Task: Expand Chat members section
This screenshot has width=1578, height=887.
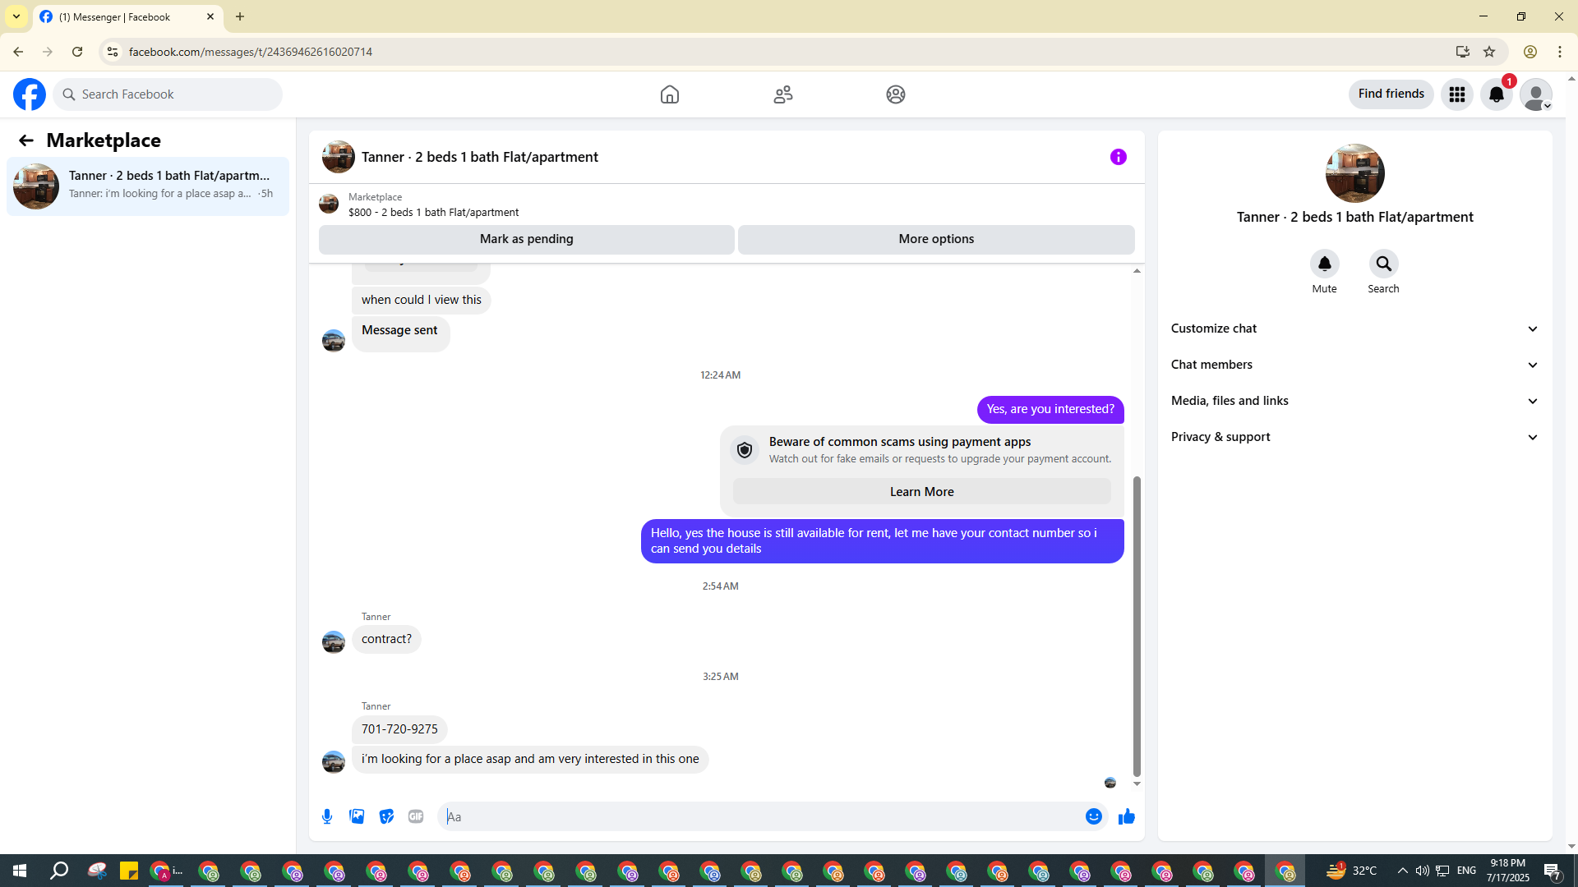Action: (x=1355, y=365)
